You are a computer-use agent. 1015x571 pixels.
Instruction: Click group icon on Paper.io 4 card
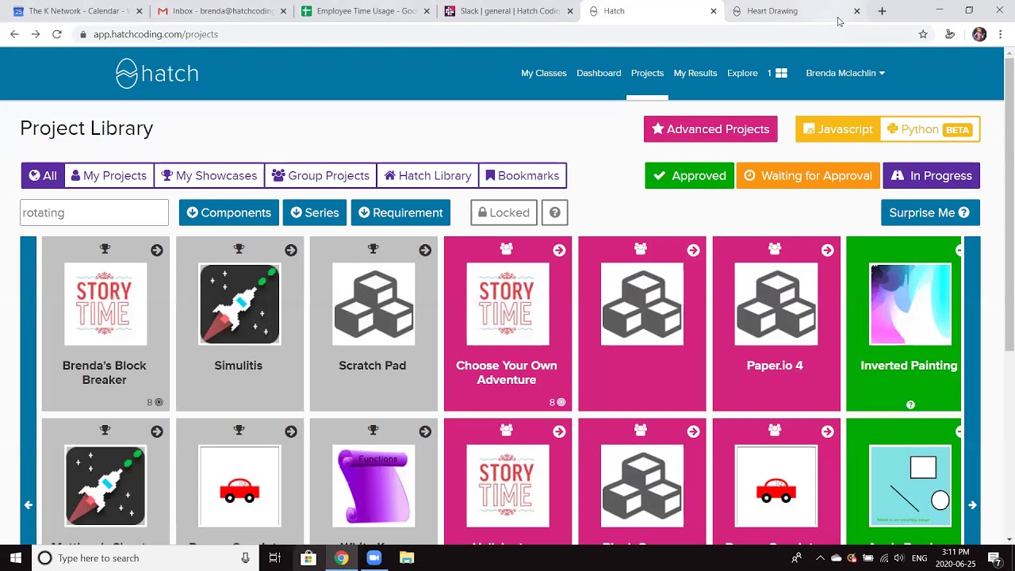(775, 249)
